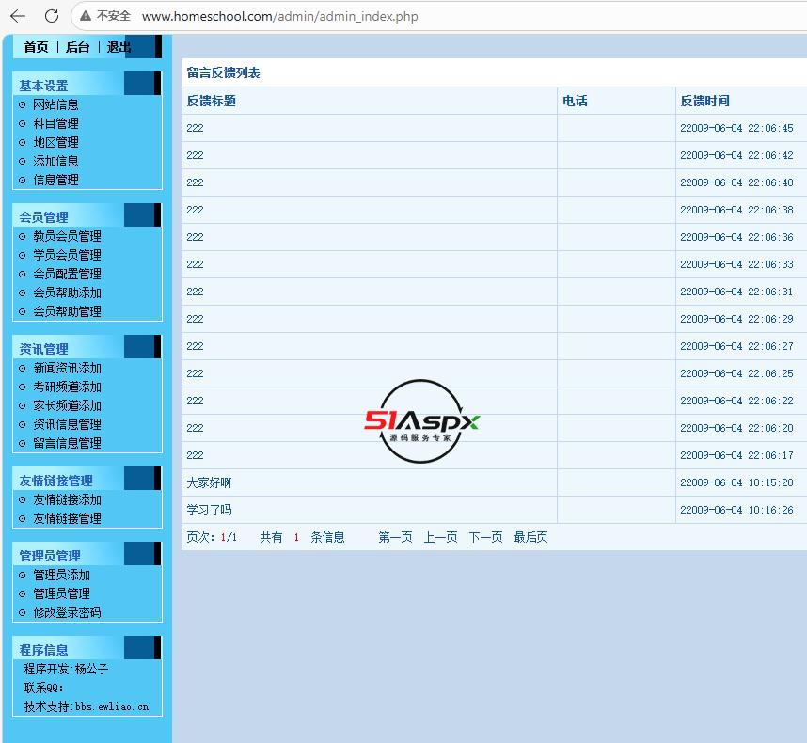Open 地区管理 menu item
This screenshot has width=807, height=743.
coord(55,143)
